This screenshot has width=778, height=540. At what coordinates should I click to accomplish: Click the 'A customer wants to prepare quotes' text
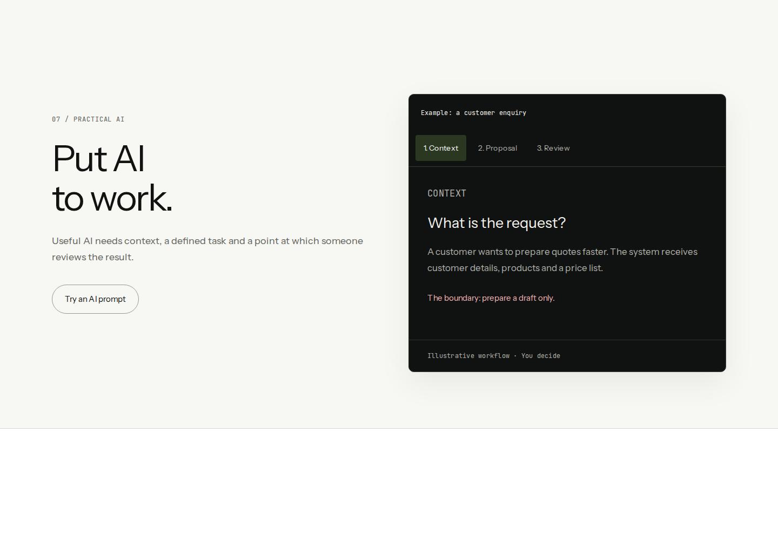(x=518, y=252)
